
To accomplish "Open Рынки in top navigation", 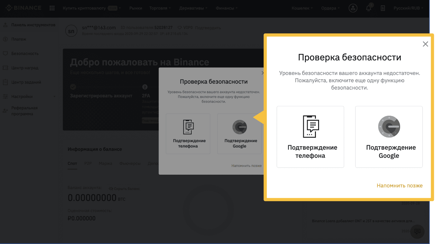I will click(136, 8).
